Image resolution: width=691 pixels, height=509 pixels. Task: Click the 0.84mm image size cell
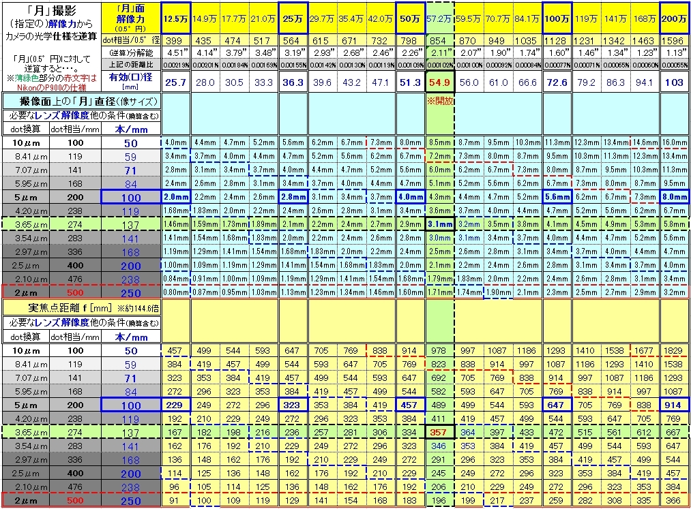point(176,279)
